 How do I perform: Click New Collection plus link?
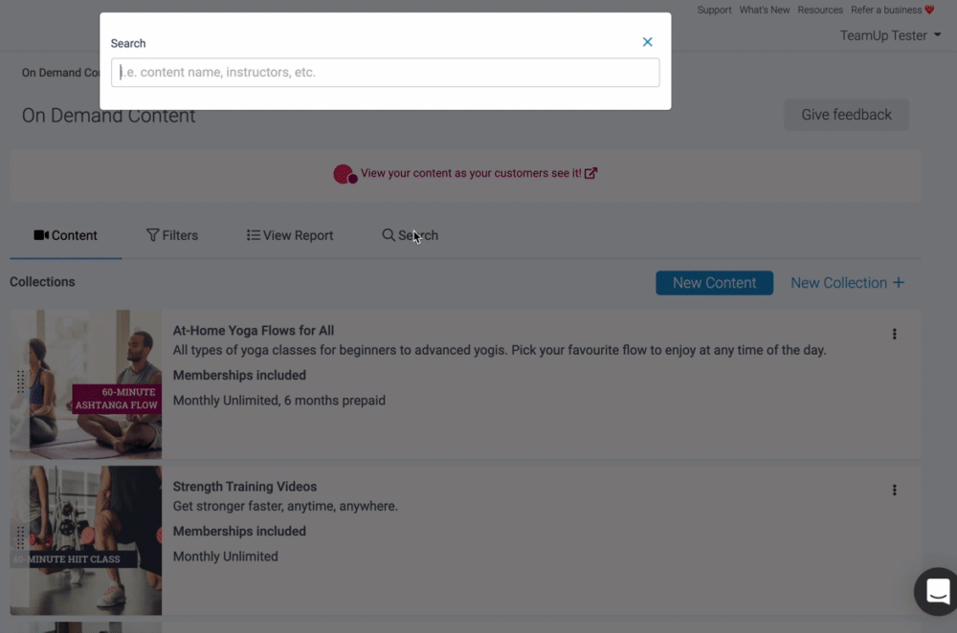[x=846, y=283]
